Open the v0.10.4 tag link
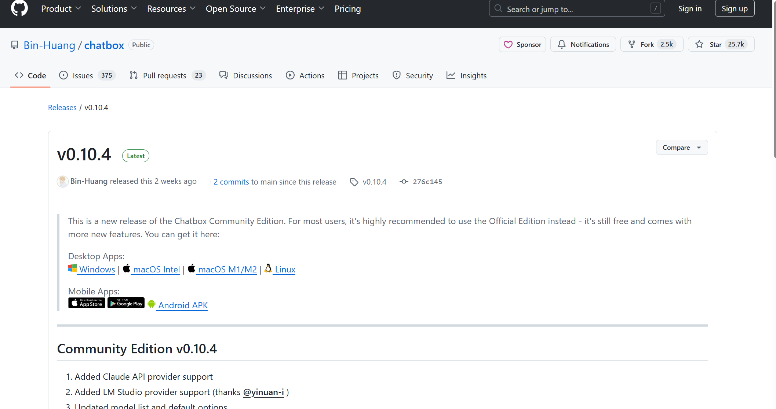The height and width of the screenshot is (409, 776). pyautogui.click(x=374, y=182)
